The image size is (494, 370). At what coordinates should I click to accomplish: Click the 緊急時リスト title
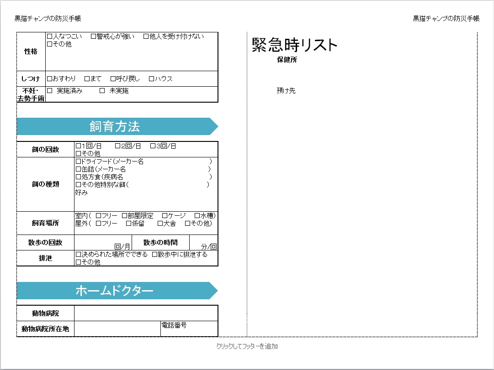tap(295, 45)
